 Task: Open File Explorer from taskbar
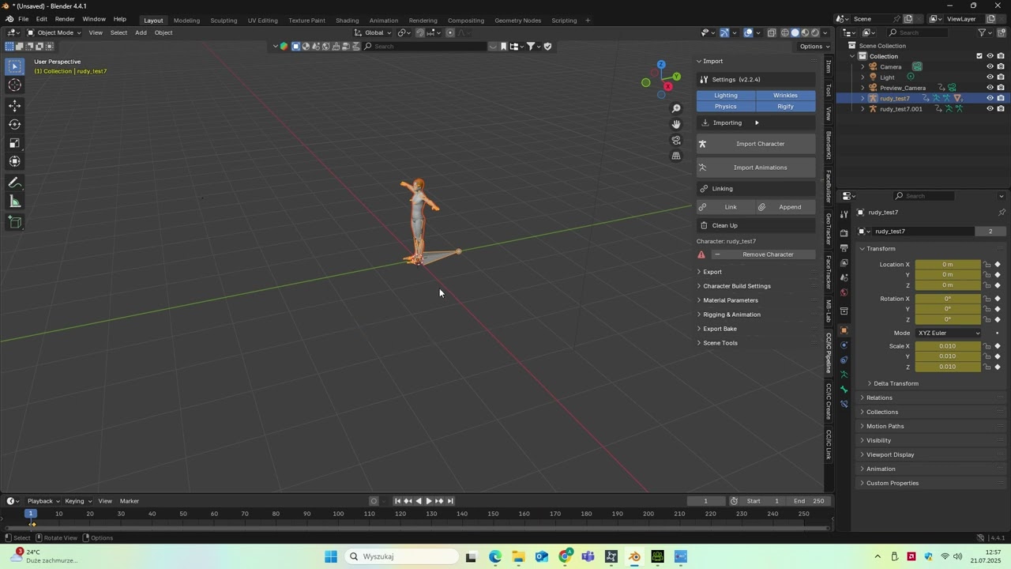(518, 556)
